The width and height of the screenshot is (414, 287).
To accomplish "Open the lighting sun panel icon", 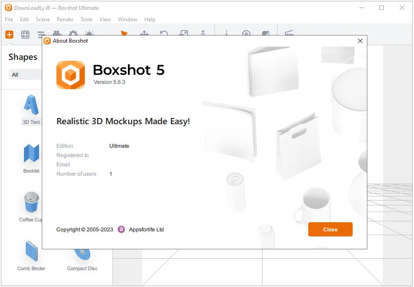I will click(89, 33).
